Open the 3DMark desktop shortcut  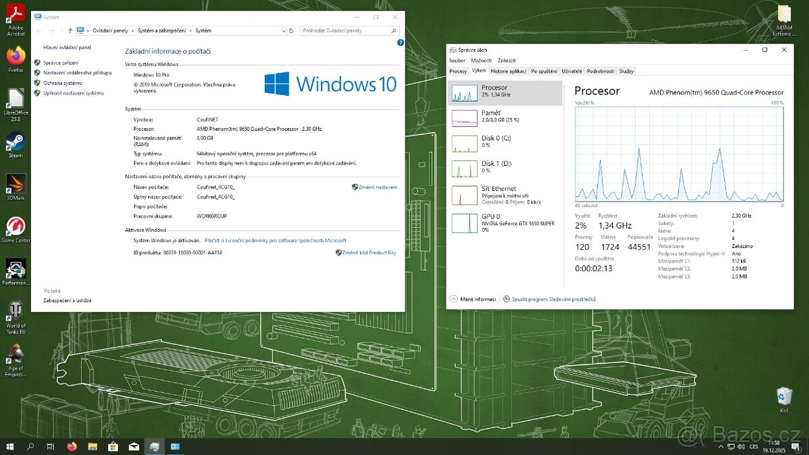coord(15,185)
